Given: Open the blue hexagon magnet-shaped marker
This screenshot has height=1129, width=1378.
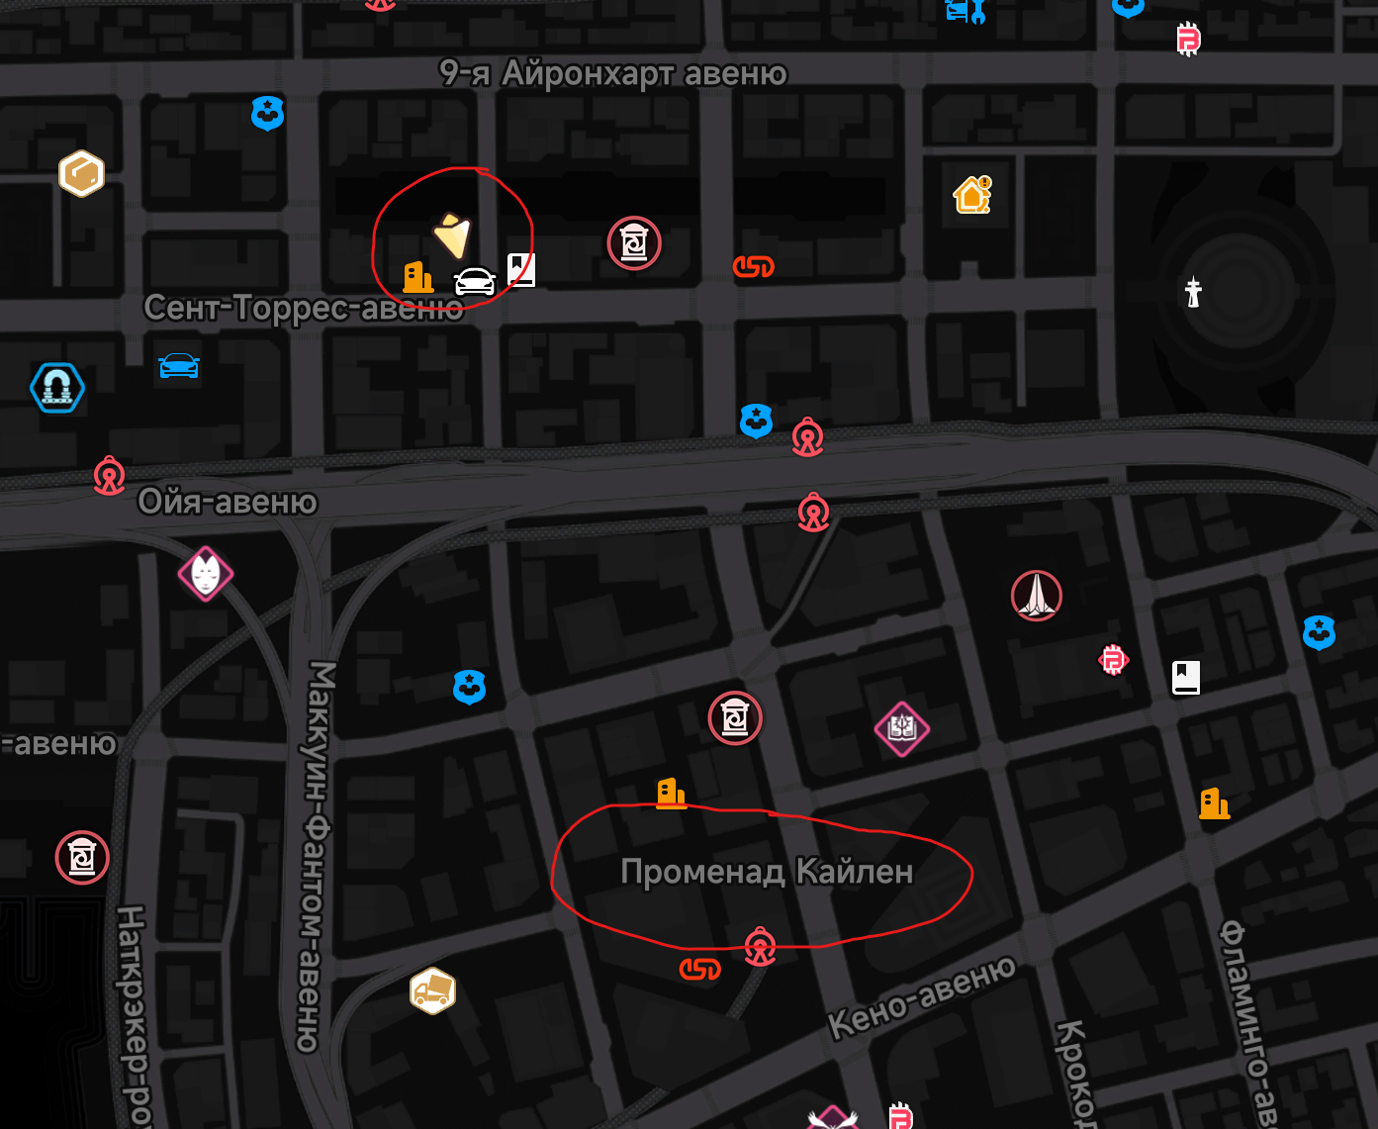Looking at the screenshot, I should [57, 388].
